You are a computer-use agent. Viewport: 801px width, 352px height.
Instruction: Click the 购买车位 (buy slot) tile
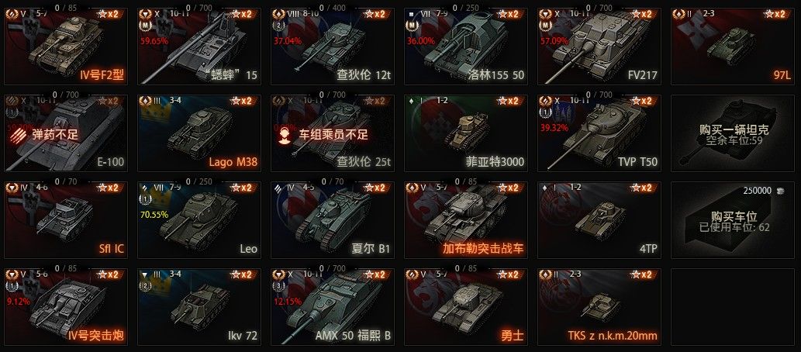[x=733, y=219]
